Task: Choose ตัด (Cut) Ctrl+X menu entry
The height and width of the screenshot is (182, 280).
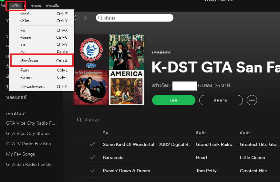Action: point(42,30)
